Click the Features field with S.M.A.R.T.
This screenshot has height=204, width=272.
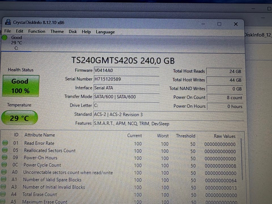pyautogui.click(x=168, y=124)
